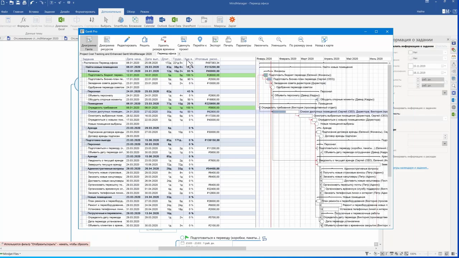Open resource chart (Диаграмма ресурсов)

pos(107,43)
